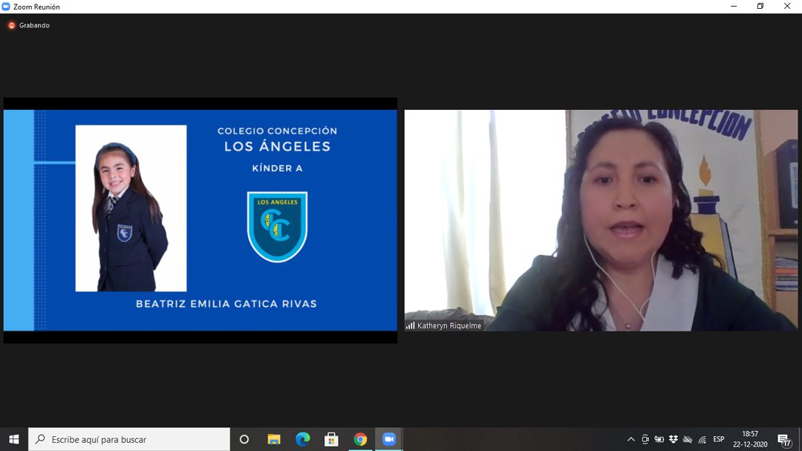
Task: Click the shared slide of Beatriz Emilia
Action: [x=200, y=220]
